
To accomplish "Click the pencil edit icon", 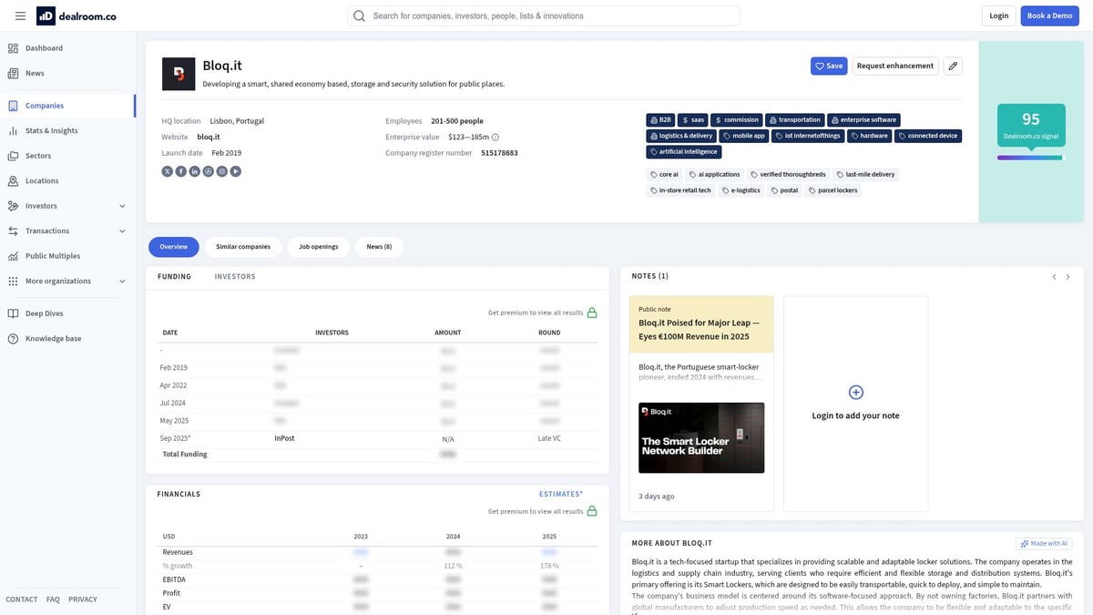I will 953,66.
